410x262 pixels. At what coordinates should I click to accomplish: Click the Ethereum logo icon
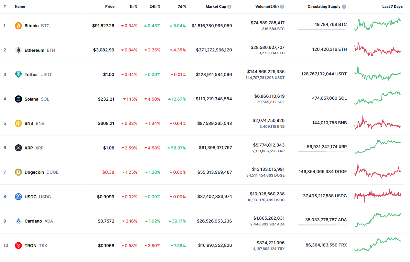(18, 50)
